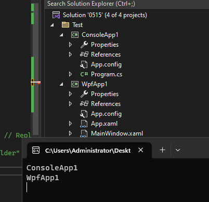Click the Test solution folder icon

point(66,25)
